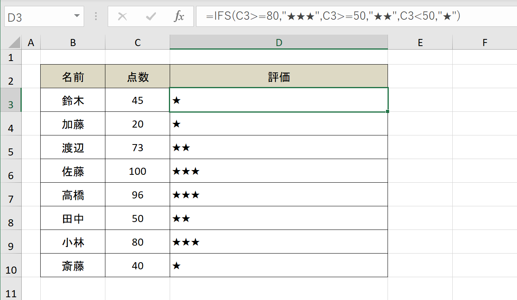Select column D header
517x300 pixels.
(x=279, y=43)
